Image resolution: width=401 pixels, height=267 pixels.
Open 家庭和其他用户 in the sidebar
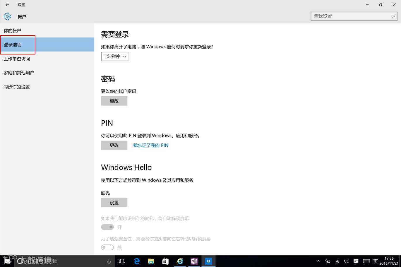[x=47, y=73]
